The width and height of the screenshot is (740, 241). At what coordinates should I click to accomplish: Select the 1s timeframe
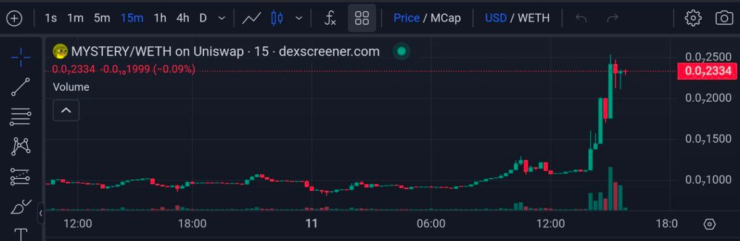[x=51, y=18]
